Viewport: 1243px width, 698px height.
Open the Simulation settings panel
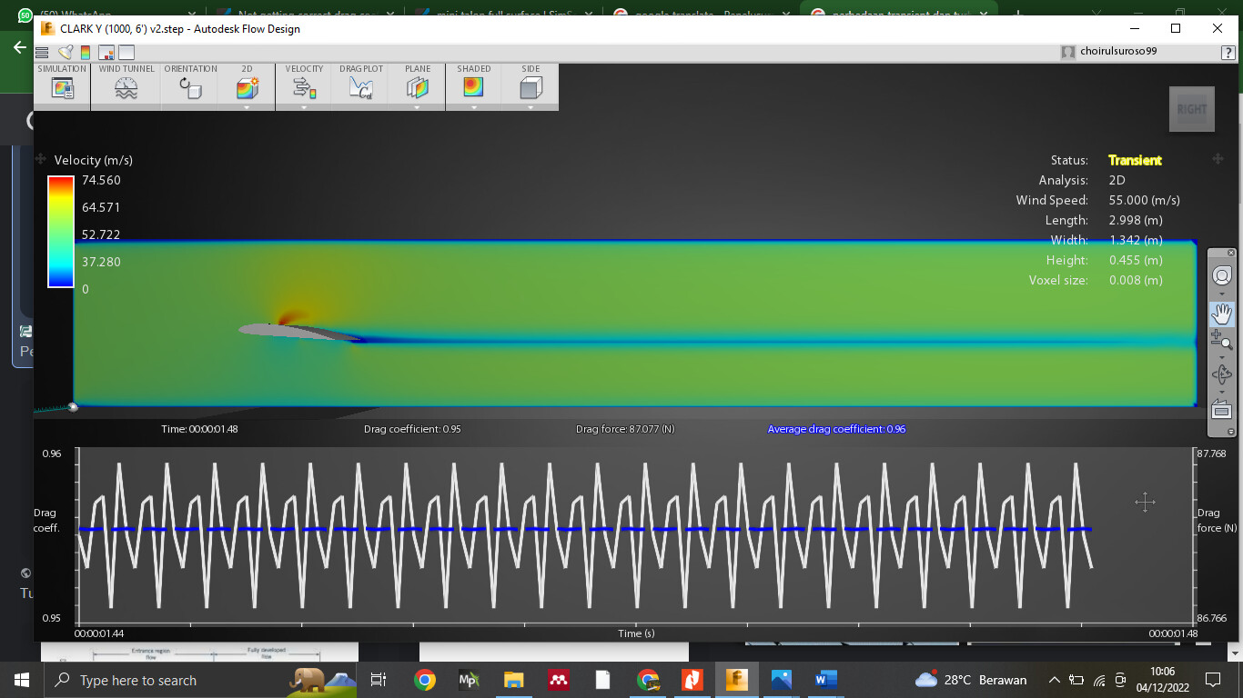click(x=62, y=86)
